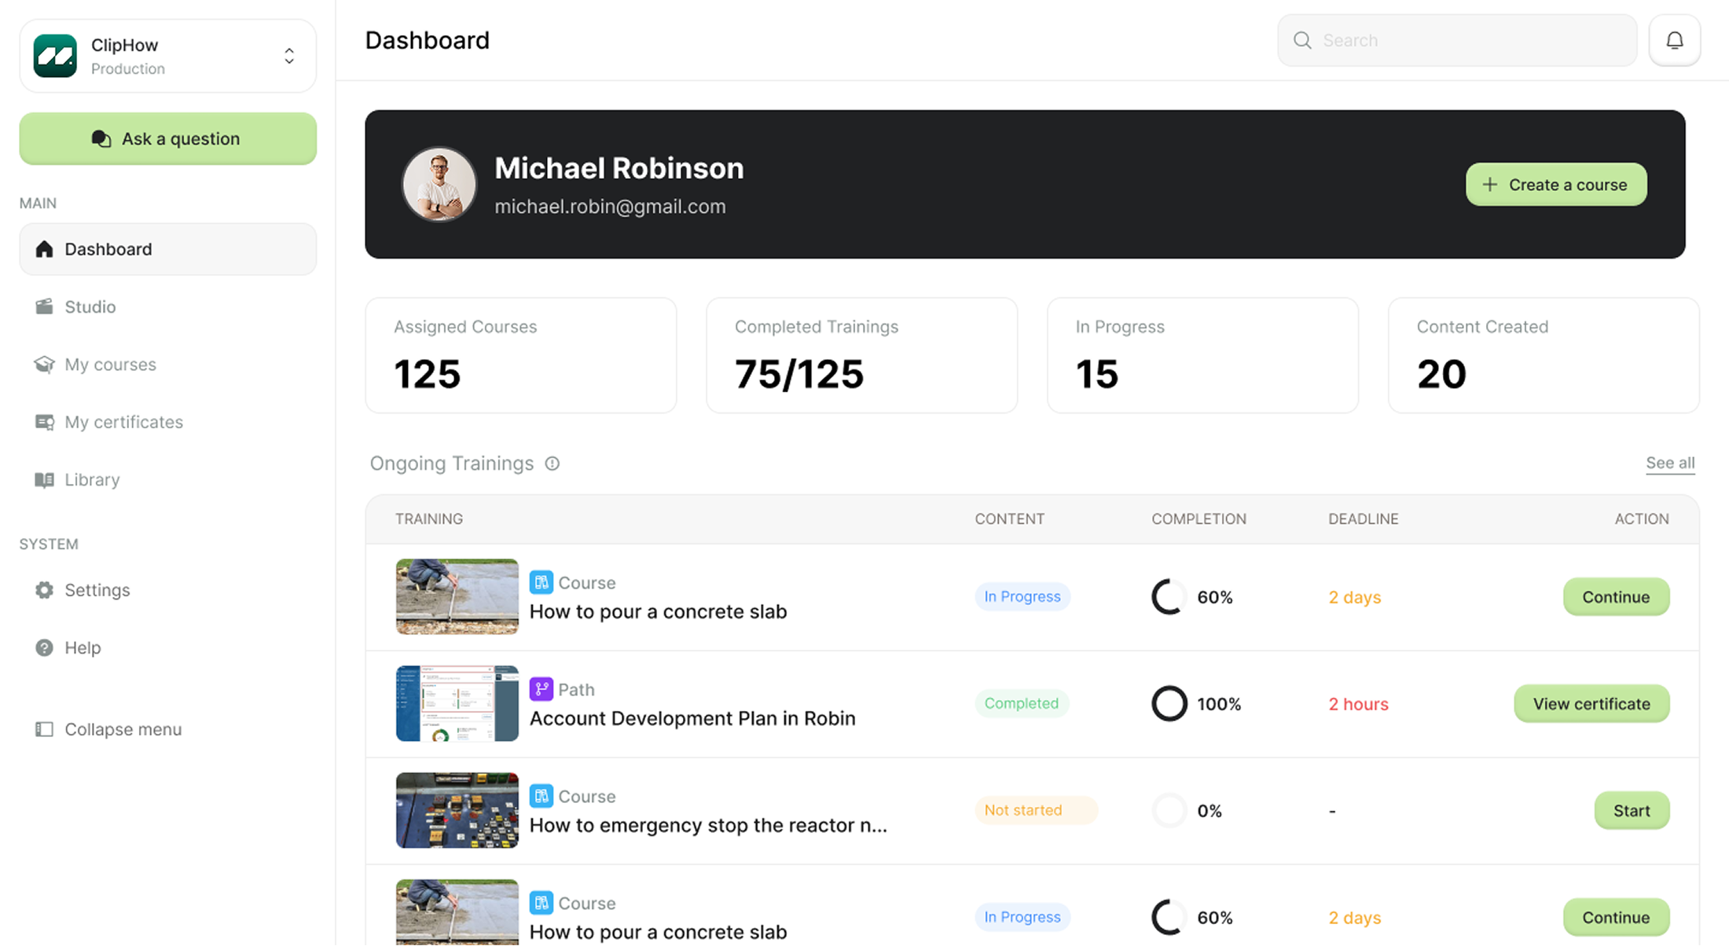
Task: Click the CONTENT column header
Action: coord(1010,519)
